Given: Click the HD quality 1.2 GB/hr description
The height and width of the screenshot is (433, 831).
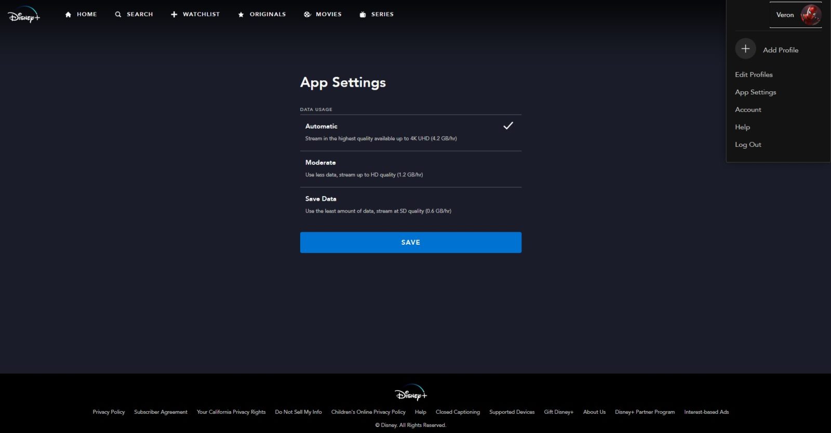Looking at the screenshot, I should point(364,175).
